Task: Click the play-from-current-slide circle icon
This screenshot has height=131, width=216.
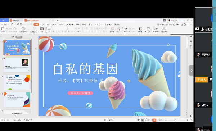Action: point(23,29)
